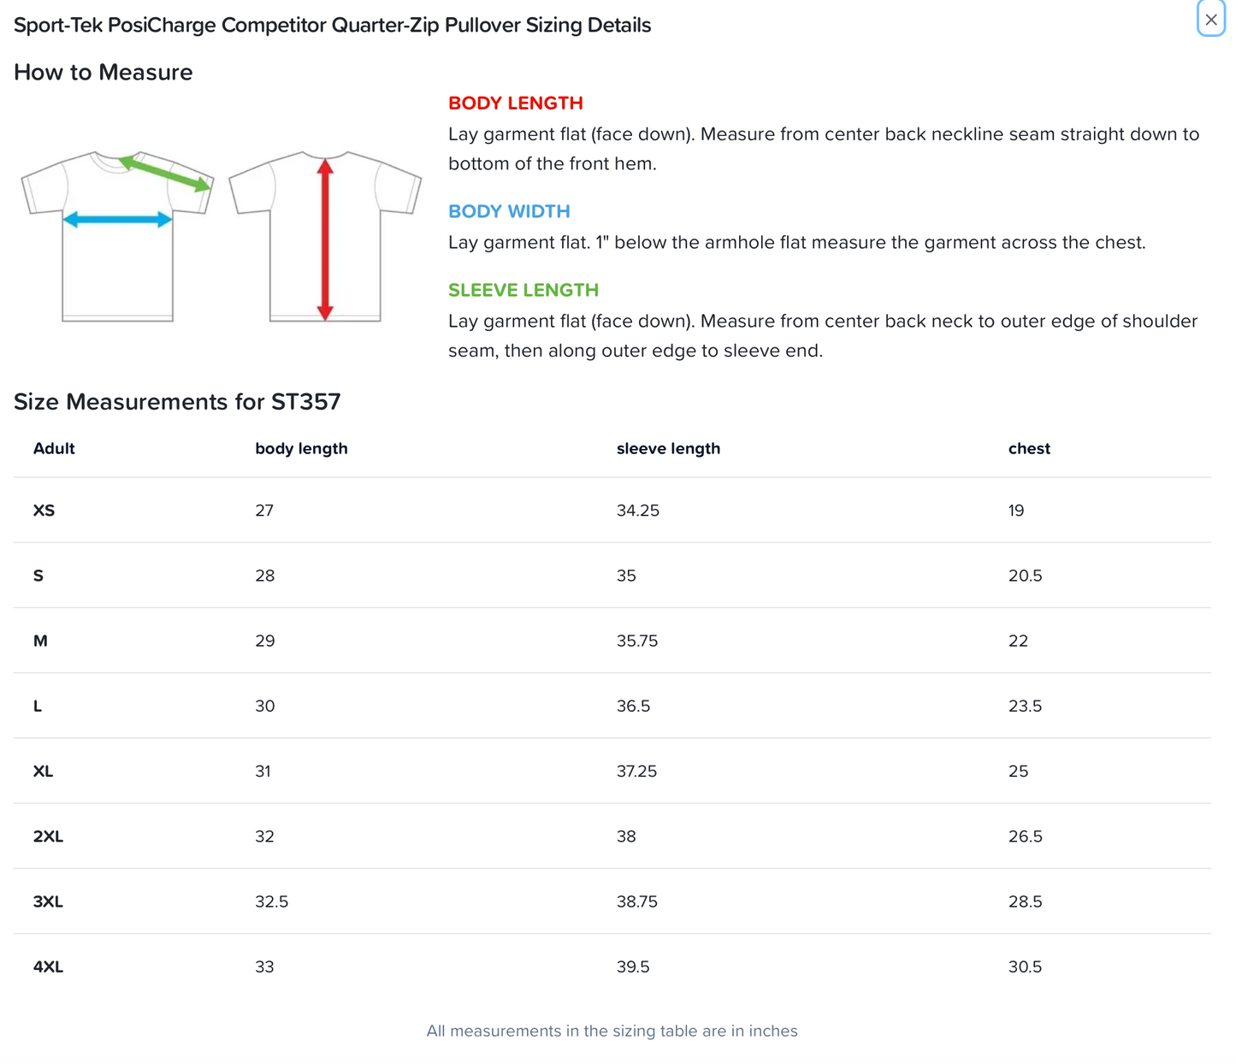Close the sizing details dialog
Viewport: 1236px width, 1064px height.
1210,20
